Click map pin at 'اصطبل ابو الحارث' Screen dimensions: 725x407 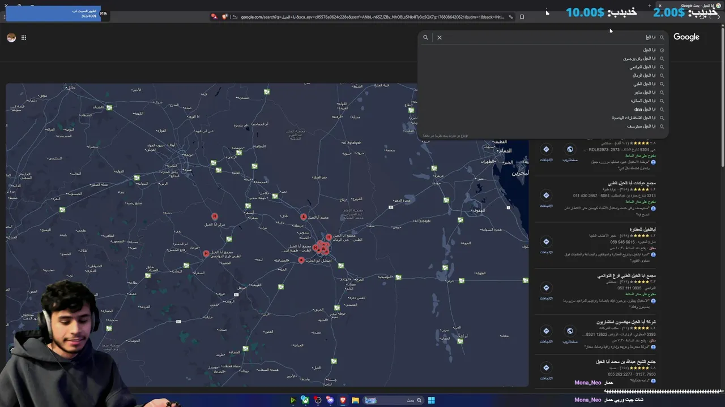click(x=301, y=260)
